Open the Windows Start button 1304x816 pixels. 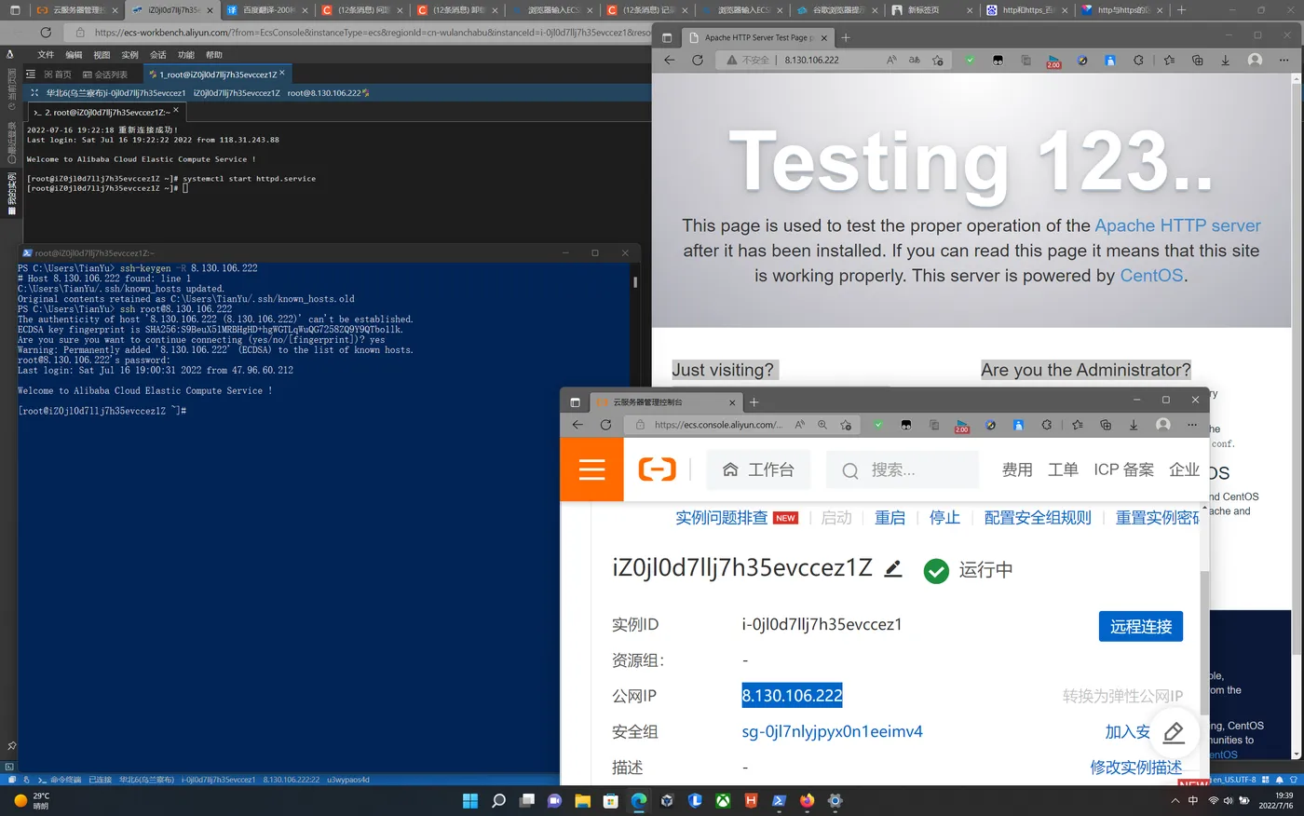470,801
